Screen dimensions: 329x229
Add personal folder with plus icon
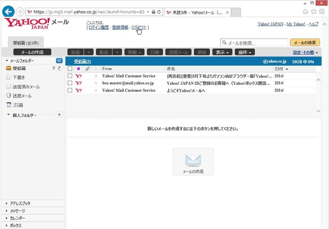[x=60, y=115]
